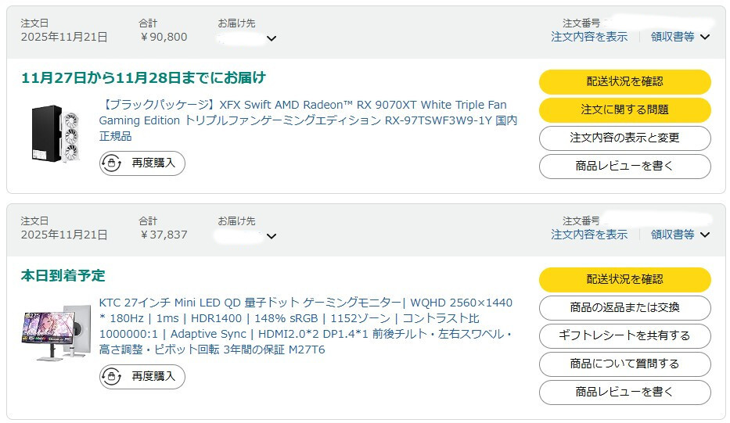730x423 pixels.
Task: Check delivery status for KTC monitor
Action: tap(624, 280)
